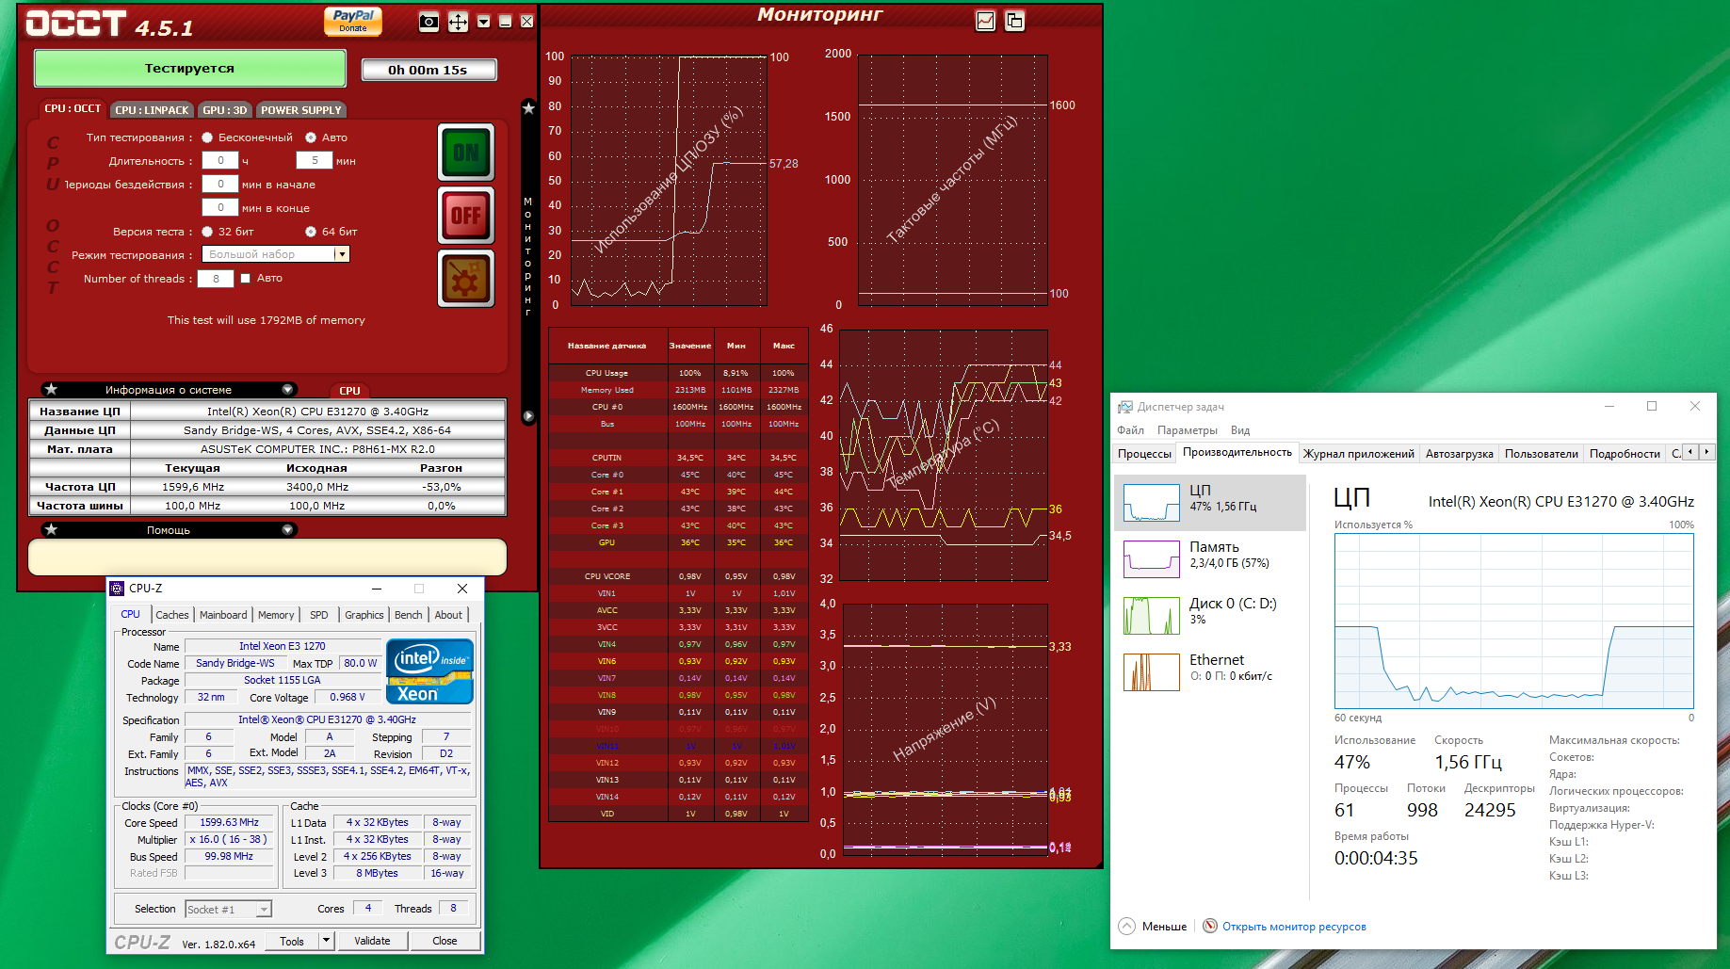The width and height of the screenshot is (1730, 969).
Task: Click the move-window crosshair icon in OCCT
Action: (458, 22)
